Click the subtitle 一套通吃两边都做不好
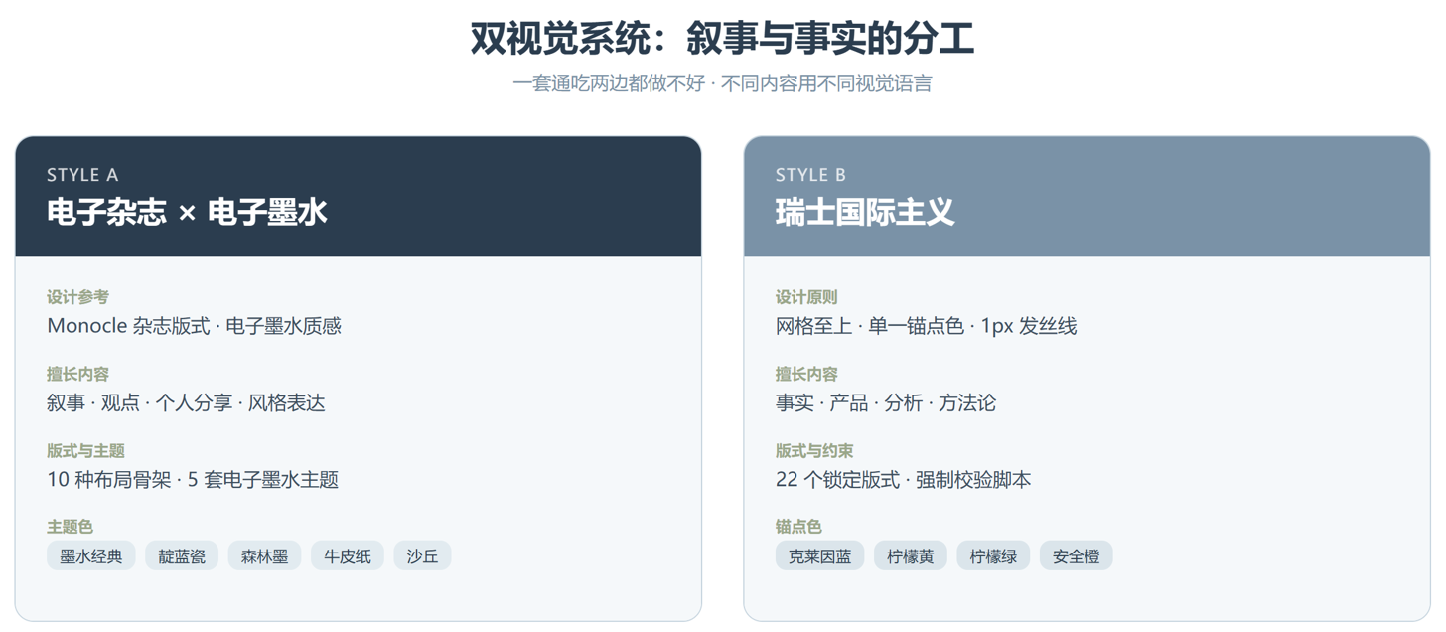The height and width of the screenshot is (632, 1446). [609, 83]
